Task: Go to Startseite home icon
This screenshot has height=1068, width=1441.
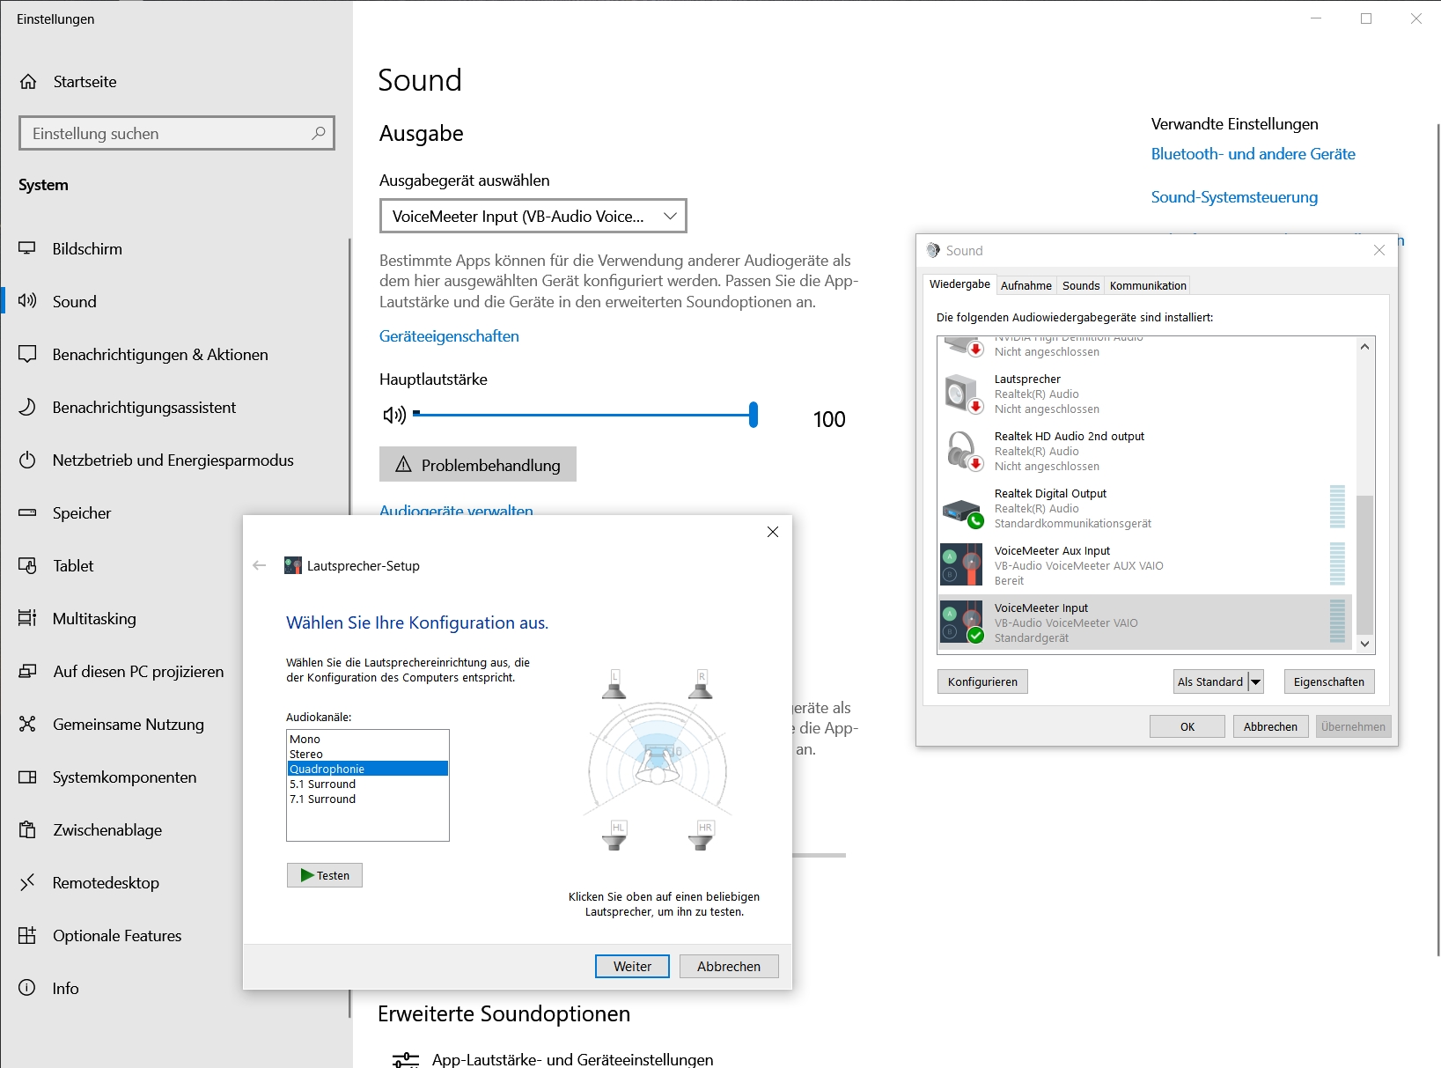Action: coord(28,82)
